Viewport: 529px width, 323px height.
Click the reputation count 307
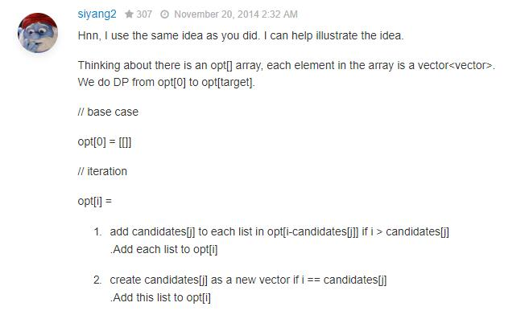144,14
